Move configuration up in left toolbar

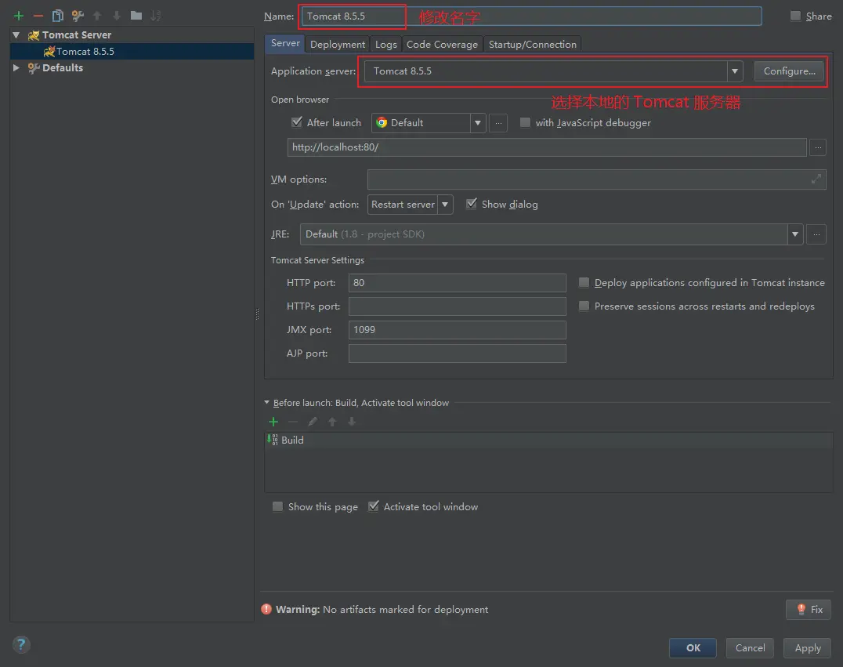point(97,16)
